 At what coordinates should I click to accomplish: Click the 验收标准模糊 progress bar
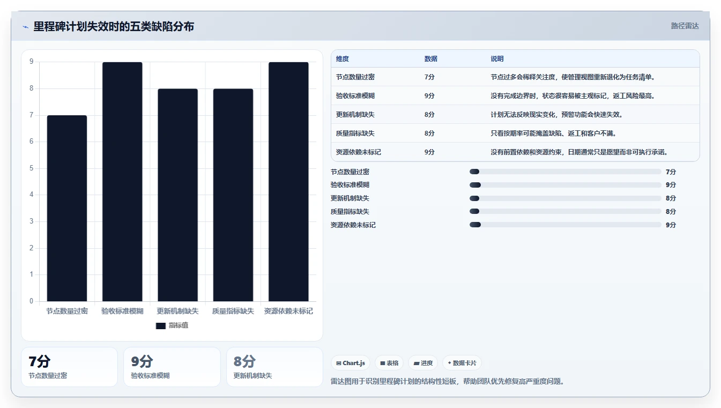[565, 185]
